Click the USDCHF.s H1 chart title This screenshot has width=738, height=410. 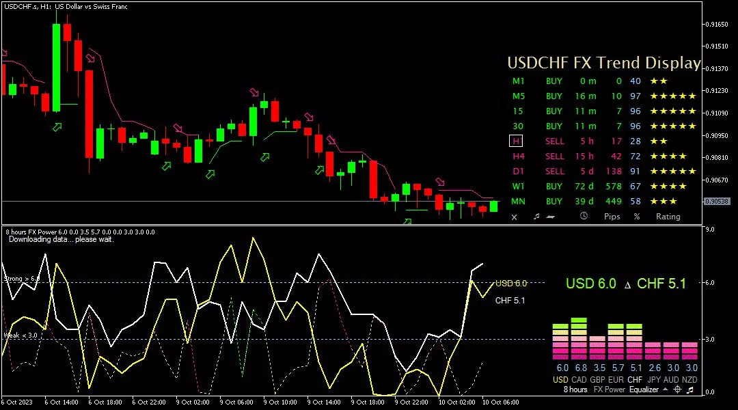66,7
